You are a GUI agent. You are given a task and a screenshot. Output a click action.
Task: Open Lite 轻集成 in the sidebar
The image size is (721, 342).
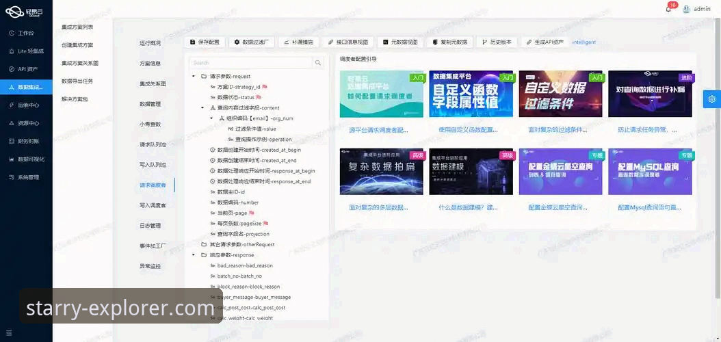(26, 51)
